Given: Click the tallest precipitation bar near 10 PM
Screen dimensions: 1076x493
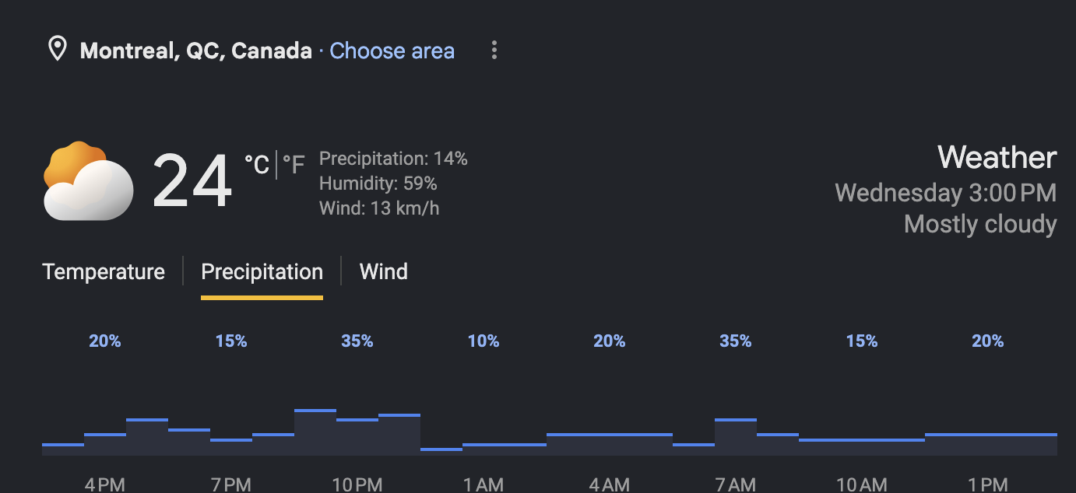Looking at the screenshot, I should pyautogui.click(x=315, y=432).
